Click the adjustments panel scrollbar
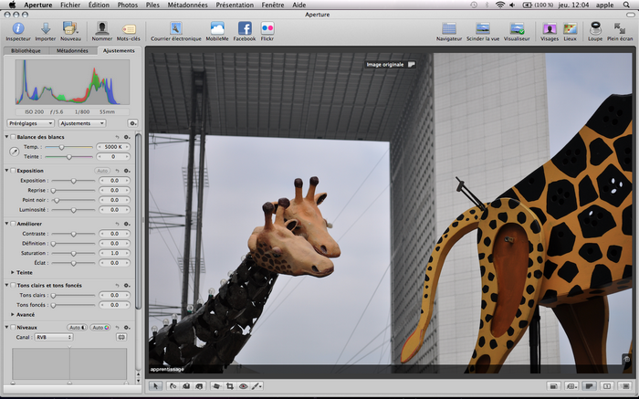The width and height of the screenshot is (639, 399). 138,221
